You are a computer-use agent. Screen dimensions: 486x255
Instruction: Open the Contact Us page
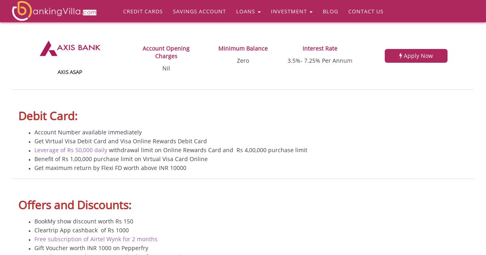coord(366,11)
